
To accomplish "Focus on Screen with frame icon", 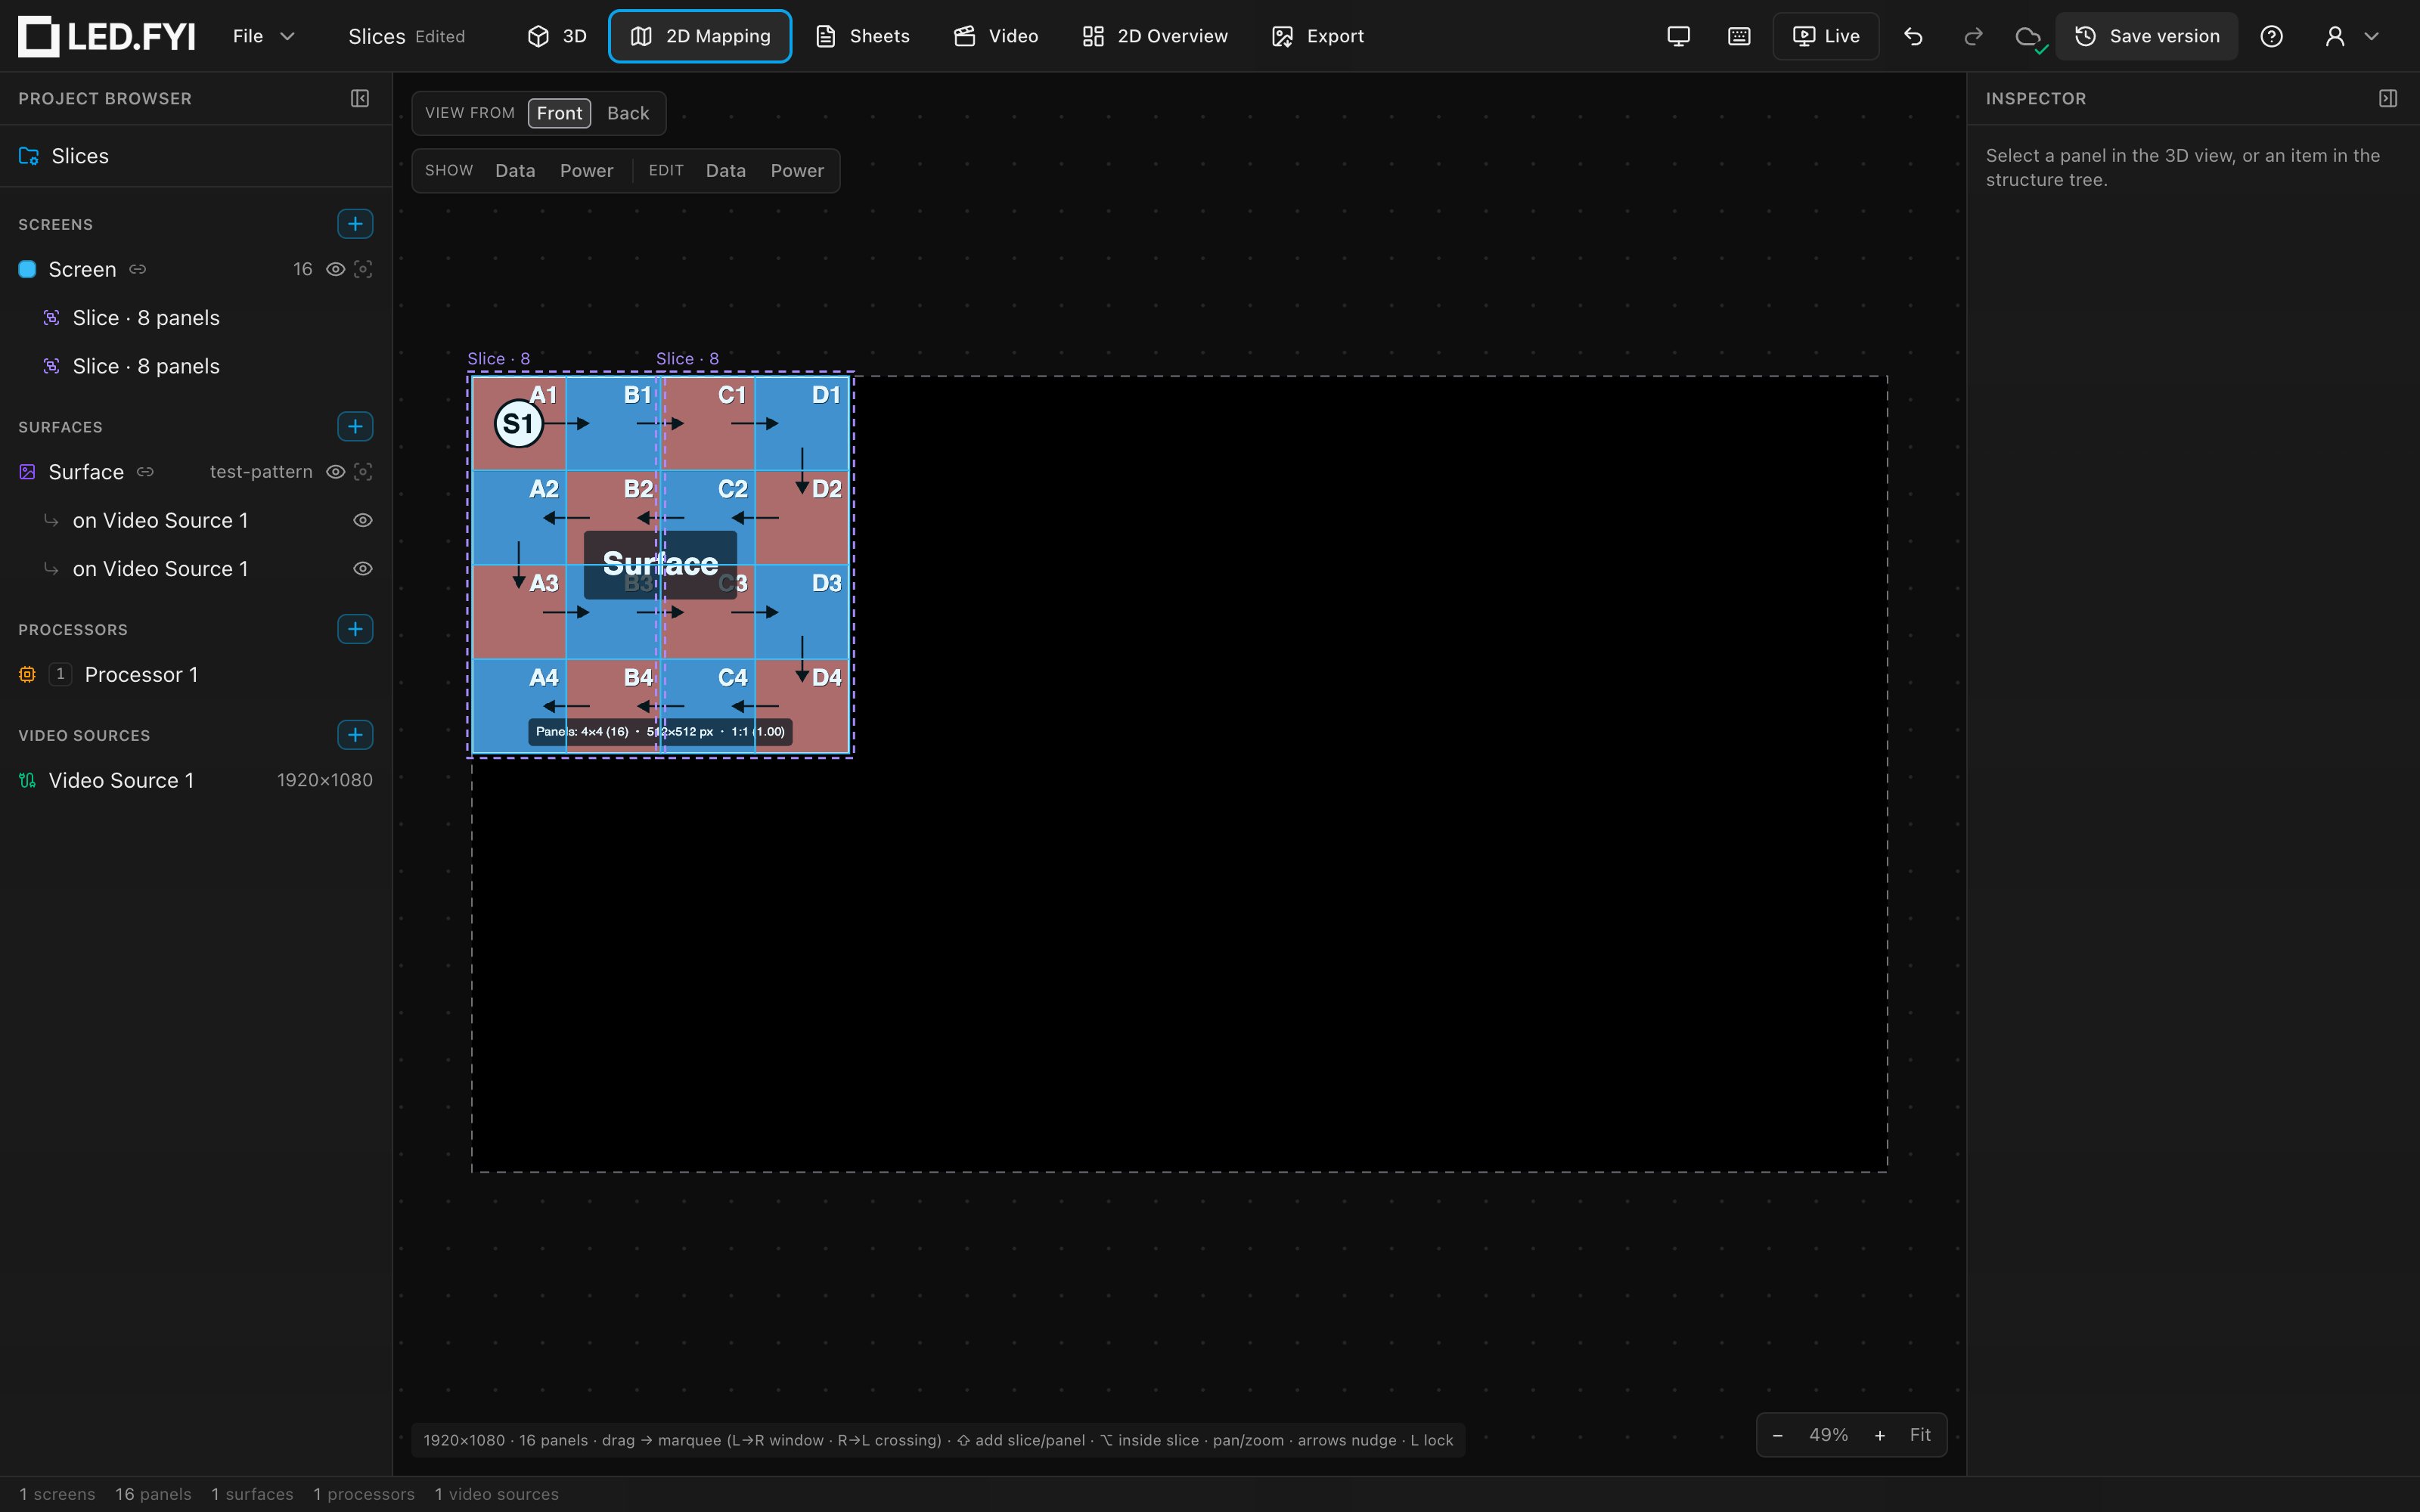I will click(363, 269).
